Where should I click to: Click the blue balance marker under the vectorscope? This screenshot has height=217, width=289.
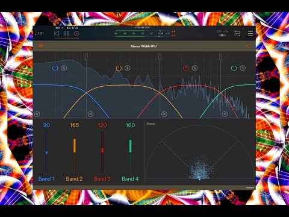pyautogui.click(x=199, y=179)
